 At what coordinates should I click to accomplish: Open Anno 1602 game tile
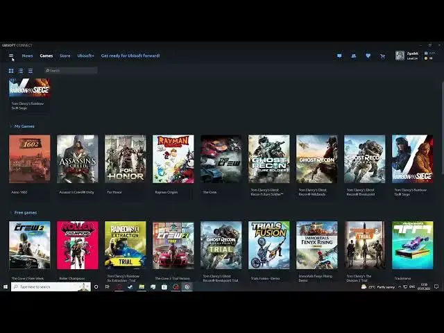[x=29, y=159]
